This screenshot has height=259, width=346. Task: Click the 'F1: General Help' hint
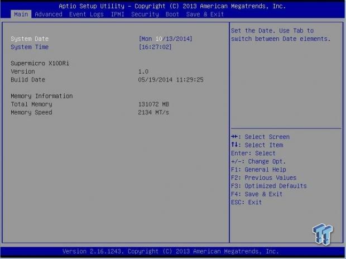click(x=258, y=170)
